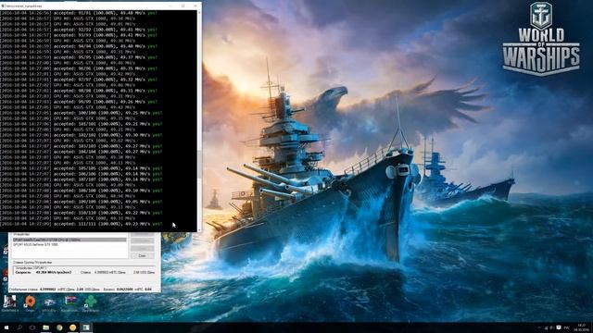
Task: Open the desktop shortcut with the photo thumbnail
Action: coord(10,302)
